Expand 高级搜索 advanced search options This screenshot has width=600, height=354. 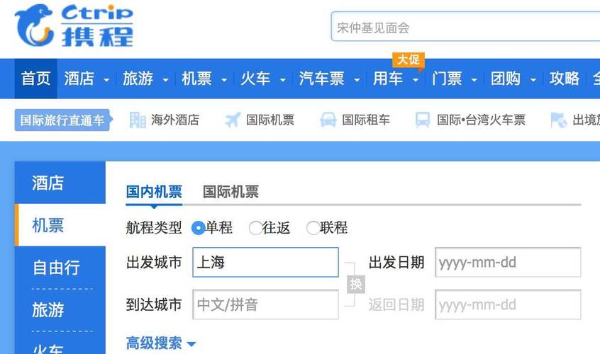(x=161, y=343)
